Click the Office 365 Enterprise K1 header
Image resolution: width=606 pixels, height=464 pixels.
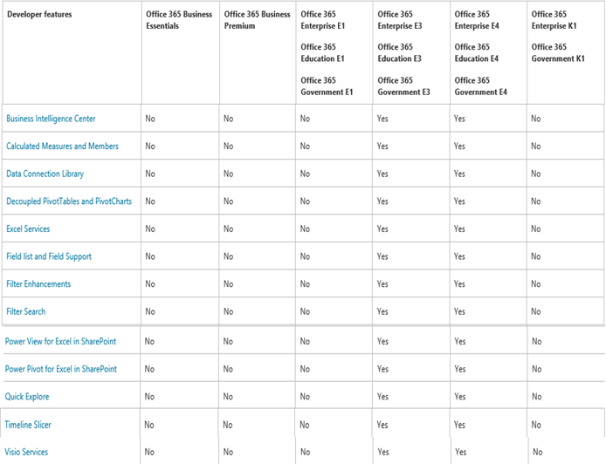click(x=554, y=20)
